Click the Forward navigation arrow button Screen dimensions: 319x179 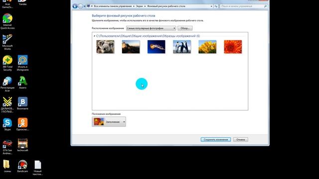(x=81, y=6)
